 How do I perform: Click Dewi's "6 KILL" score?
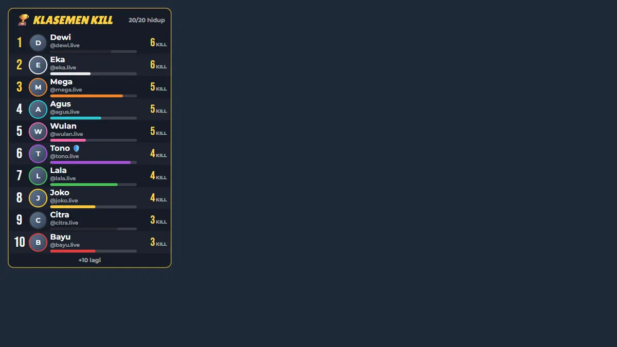pos(158,43)
